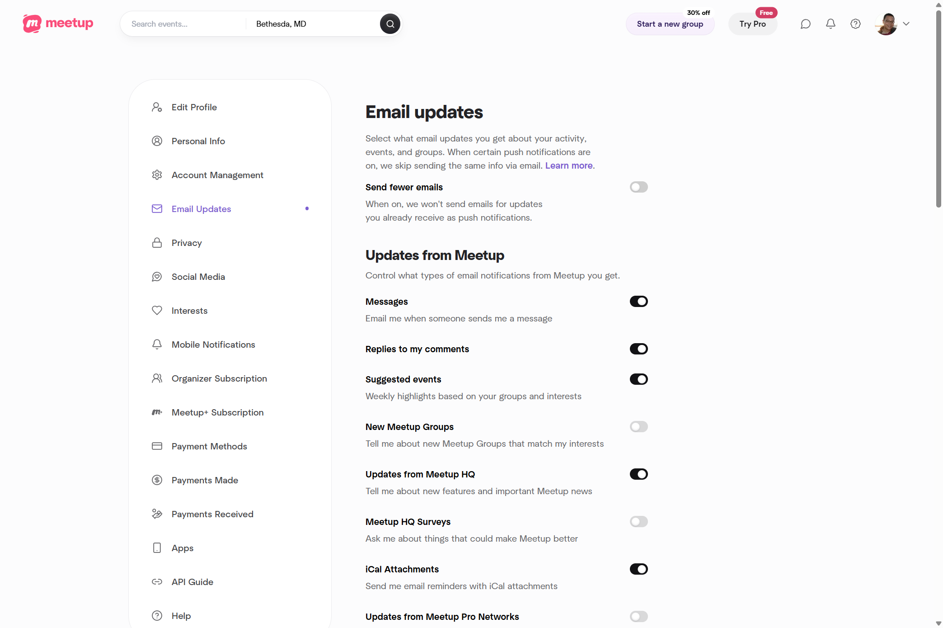
Task: Click the Payment Methods card icon
Action: click(157, 446)
